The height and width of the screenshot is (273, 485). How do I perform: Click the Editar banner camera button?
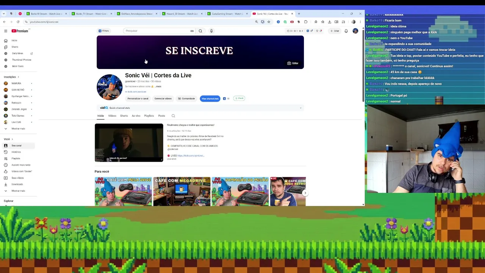[293, 63]
